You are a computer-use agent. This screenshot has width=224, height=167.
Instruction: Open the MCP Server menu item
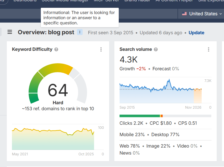click(106, 1)
